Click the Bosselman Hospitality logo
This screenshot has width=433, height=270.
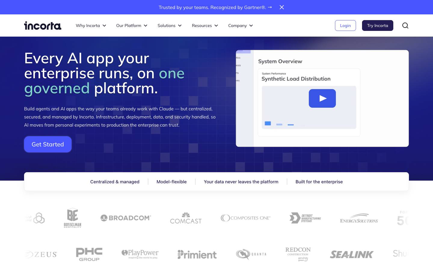(x=72, y=218)
